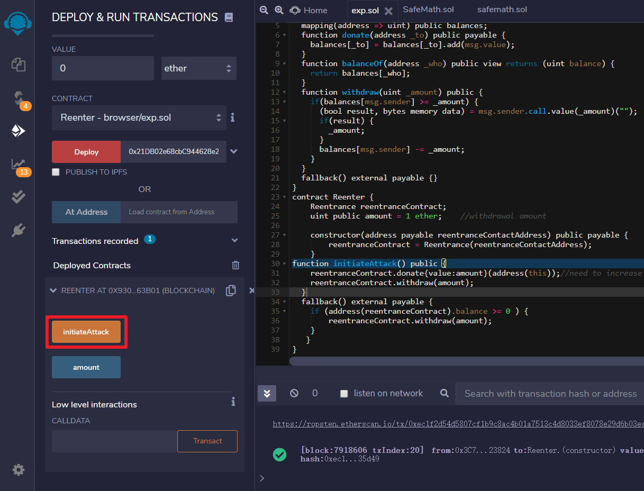Focus the transaction hash search box
644x491 pixels.
[550, 394]
